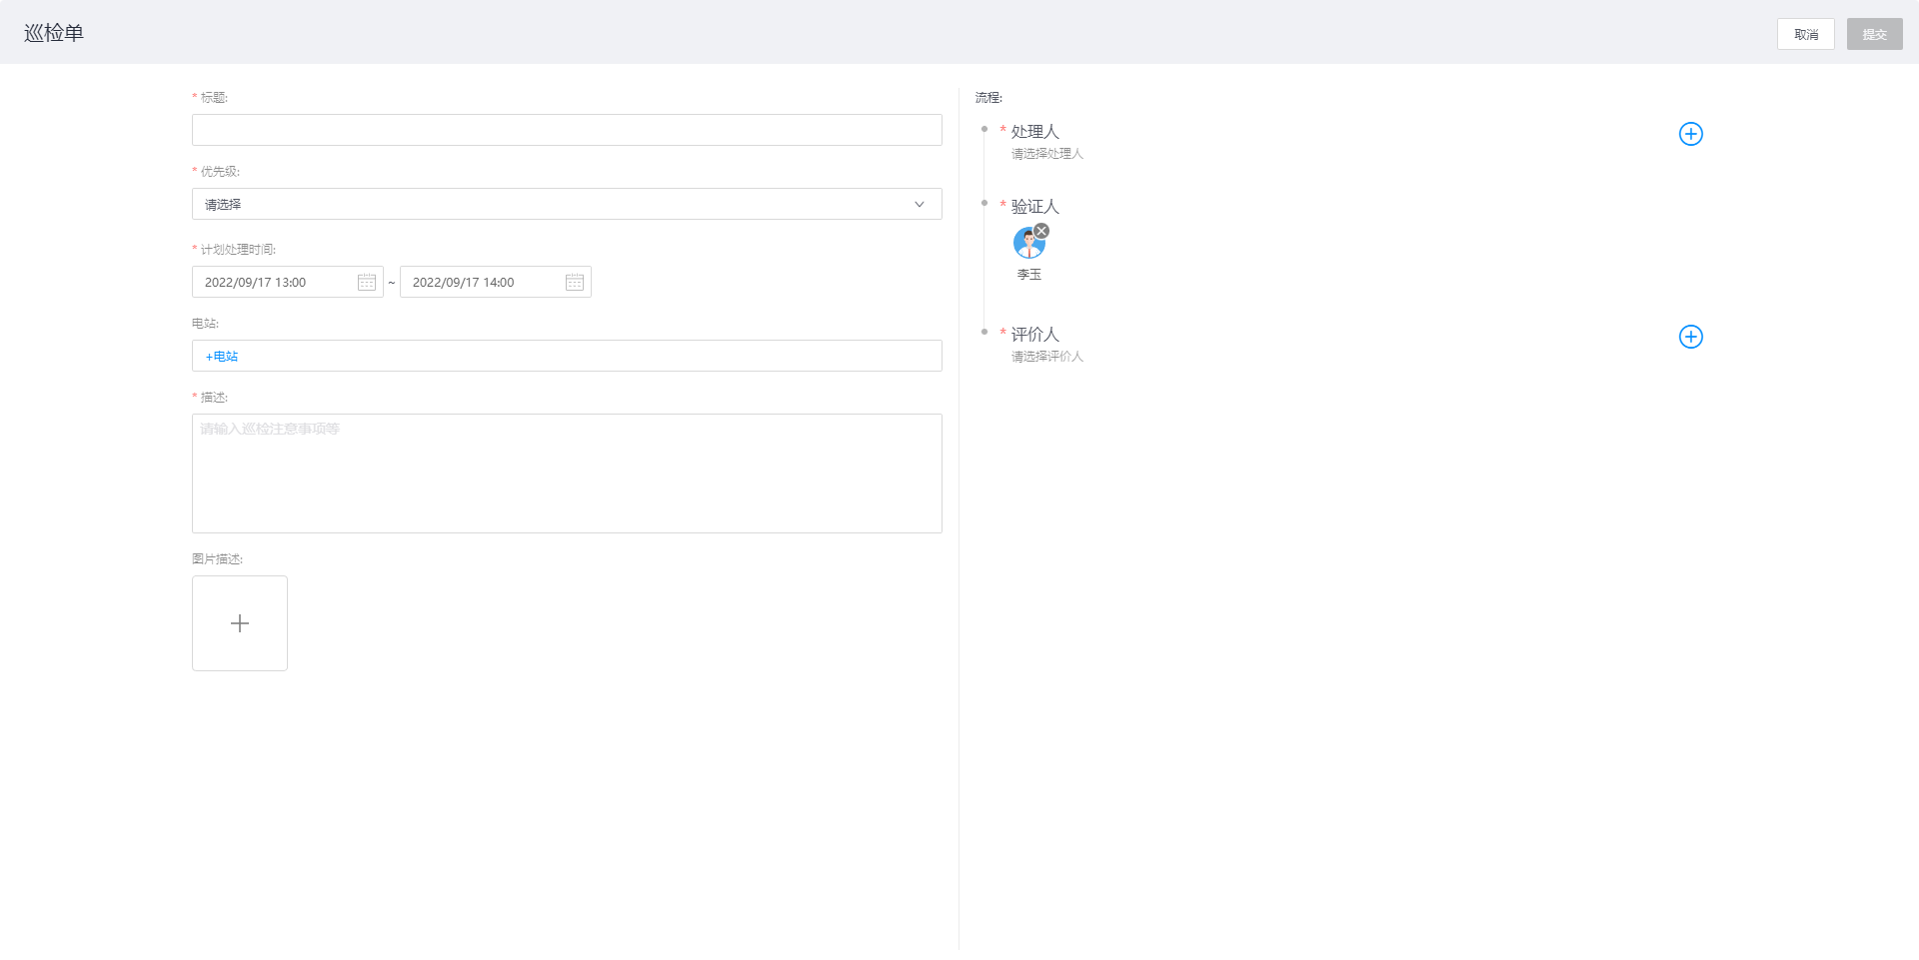
Task: Click the 请选择处理人 placeholder text
Action: (1046, 154)
